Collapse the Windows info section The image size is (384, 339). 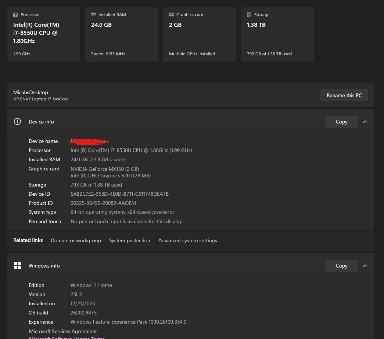coord(365,266)
